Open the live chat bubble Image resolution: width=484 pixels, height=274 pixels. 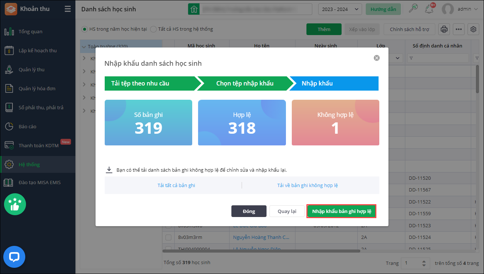point(14,257)
